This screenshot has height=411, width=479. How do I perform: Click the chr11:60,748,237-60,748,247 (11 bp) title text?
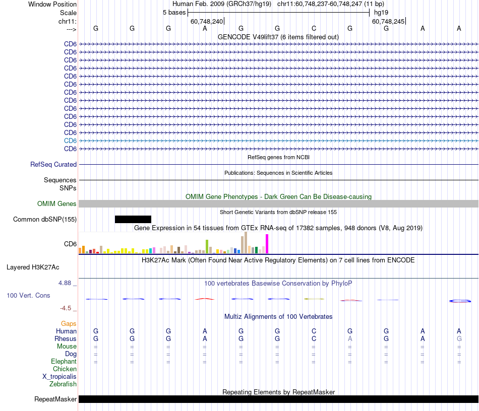coord(331,4)
